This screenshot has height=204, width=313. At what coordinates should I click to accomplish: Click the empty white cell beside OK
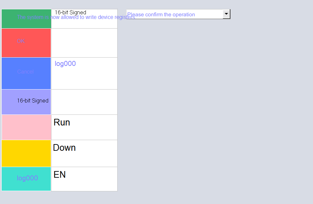click(84, 43)
